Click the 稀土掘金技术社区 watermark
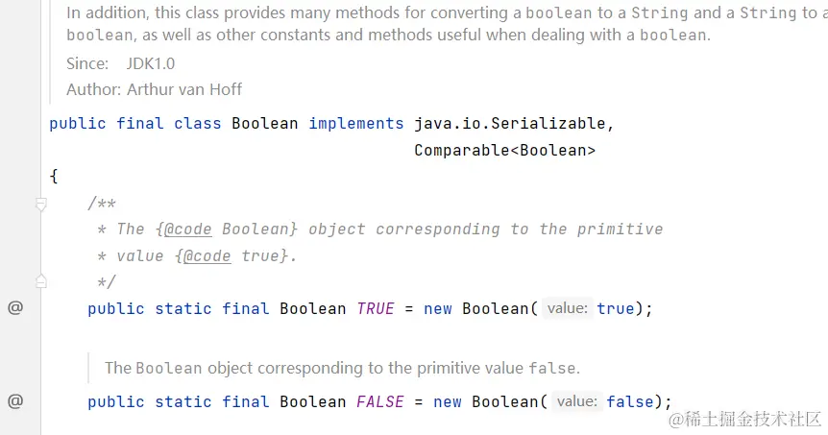 pos(746,419)
